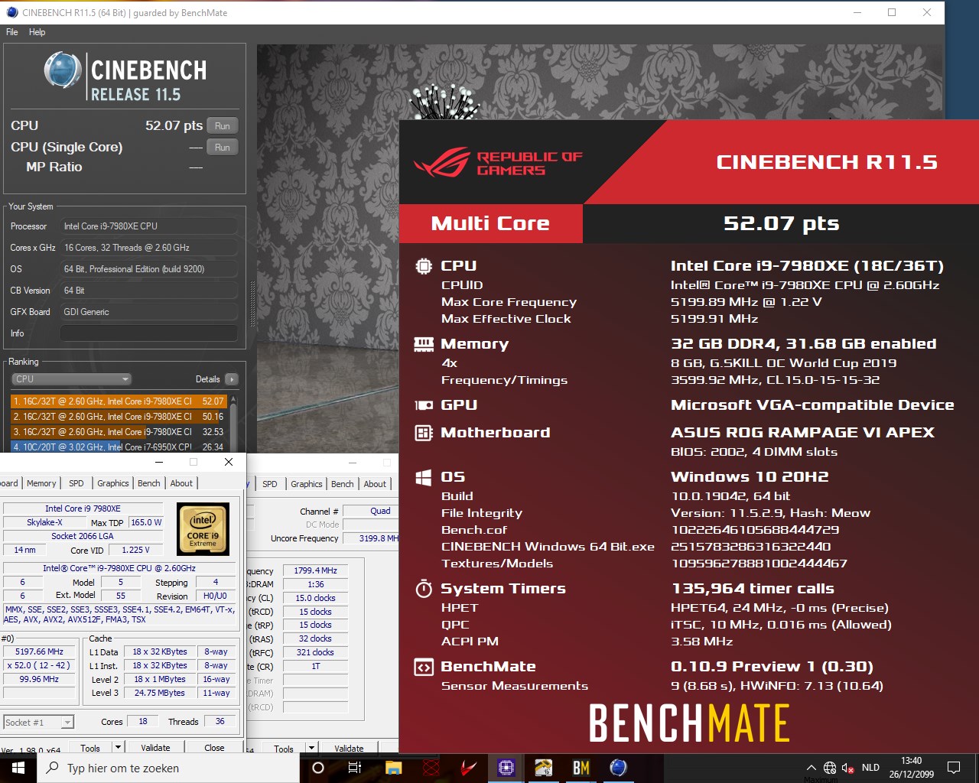The width and height of the screenshot is (979, 783).
Task: Switch to Graphics tab in rear CPU-Z window
Action: (x=306, y=484)
